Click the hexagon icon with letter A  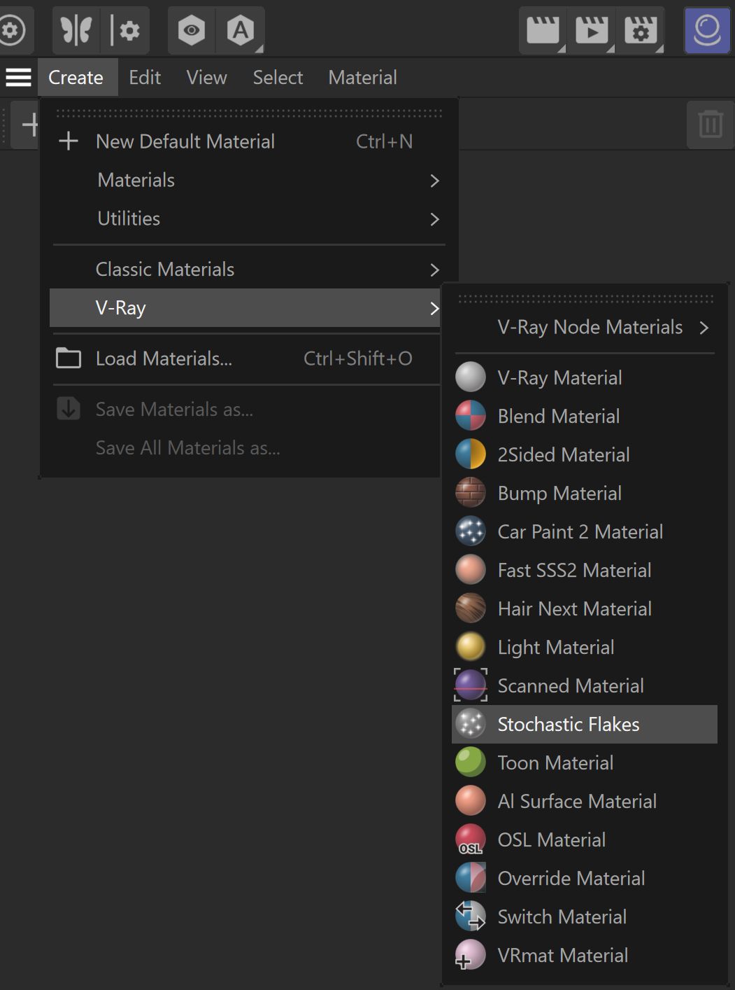241,31
